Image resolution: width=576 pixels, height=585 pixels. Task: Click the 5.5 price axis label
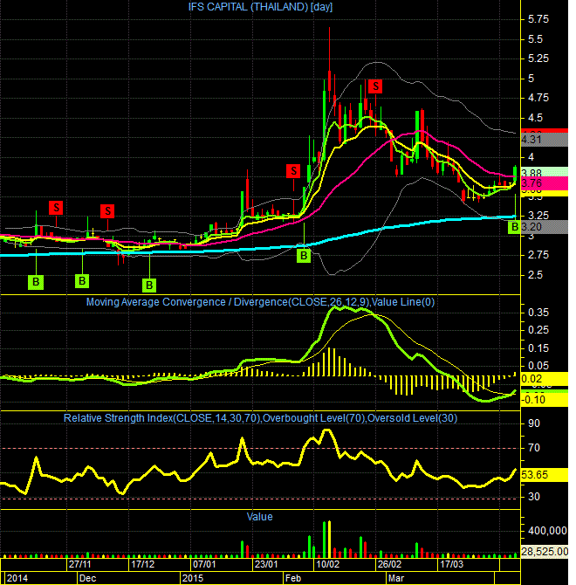click(x=535, y=38)
